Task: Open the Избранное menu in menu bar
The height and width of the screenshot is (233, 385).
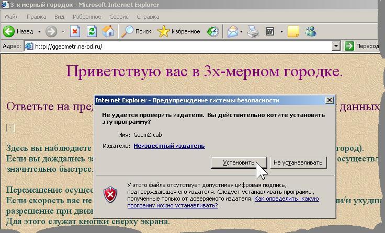Action: coord(87,17)
